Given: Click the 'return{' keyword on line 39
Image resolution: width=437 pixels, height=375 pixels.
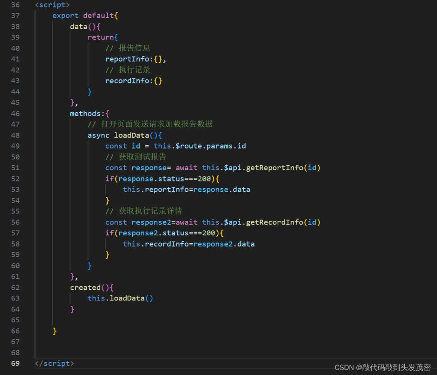Looking at the screenshot, I should 102,37.
